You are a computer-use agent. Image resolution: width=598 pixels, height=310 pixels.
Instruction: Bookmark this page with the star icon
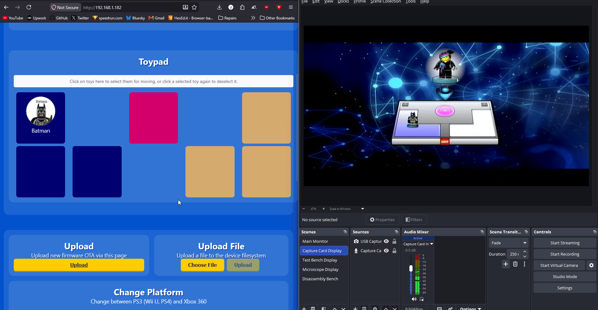pyautogui.click(x=194, y=7)
